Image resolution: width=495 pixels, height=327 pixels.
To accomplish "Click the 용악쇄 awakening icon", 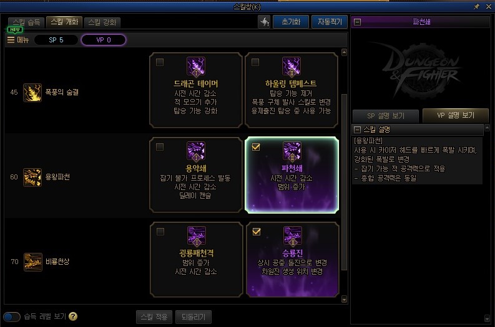I will pyautogui.click(x=196, y=151).
